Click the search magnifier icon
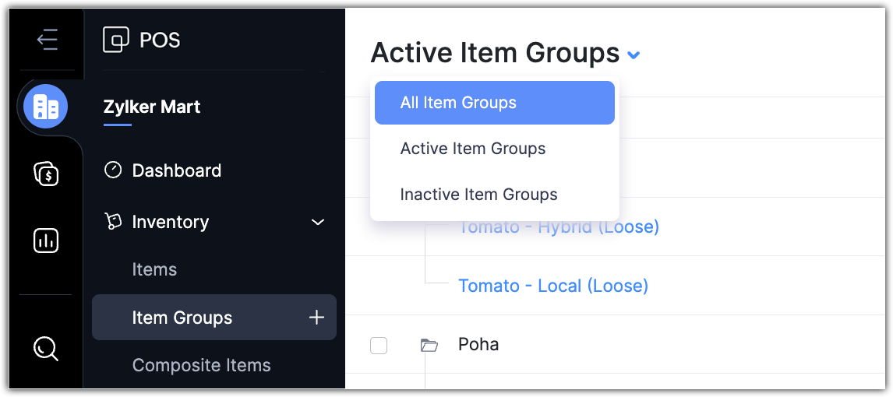The image size is (893, 397). [46, 348]
